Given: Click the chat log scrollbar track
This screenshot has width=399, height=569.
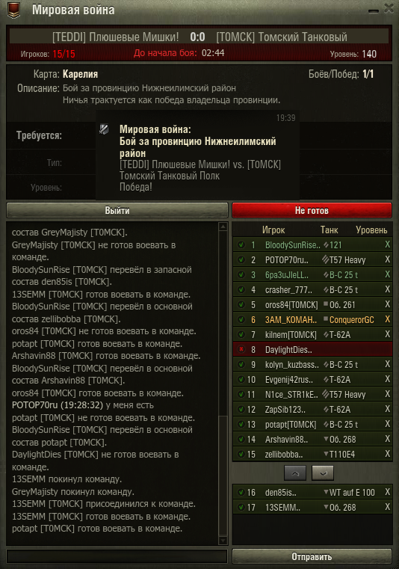Looking at the screenshot, I should tap(223, 384).
